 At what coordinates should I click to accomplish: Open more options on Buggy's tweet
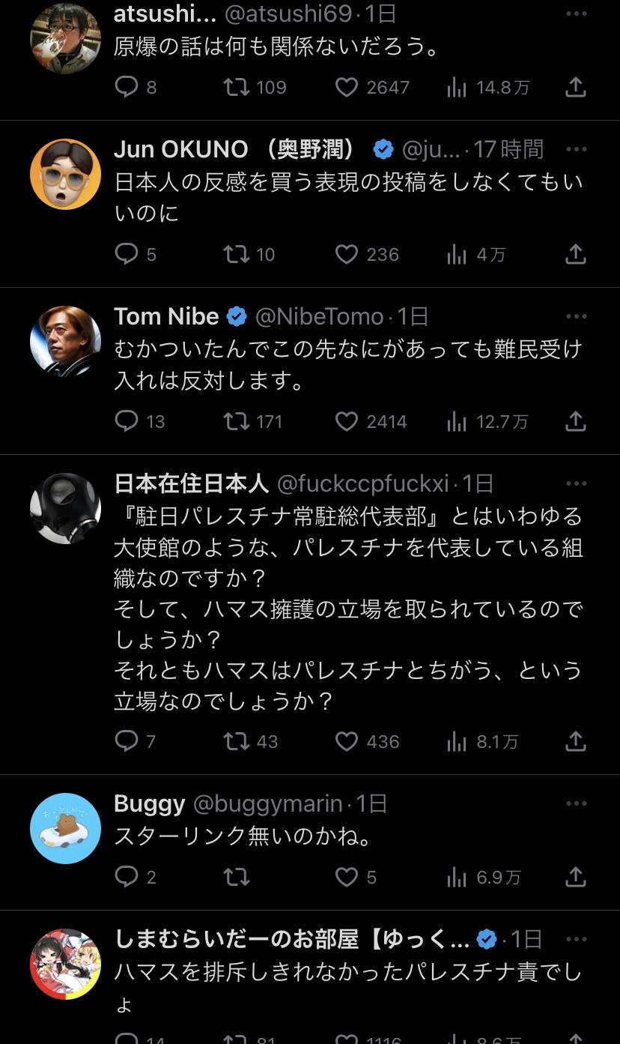[577, 803]
